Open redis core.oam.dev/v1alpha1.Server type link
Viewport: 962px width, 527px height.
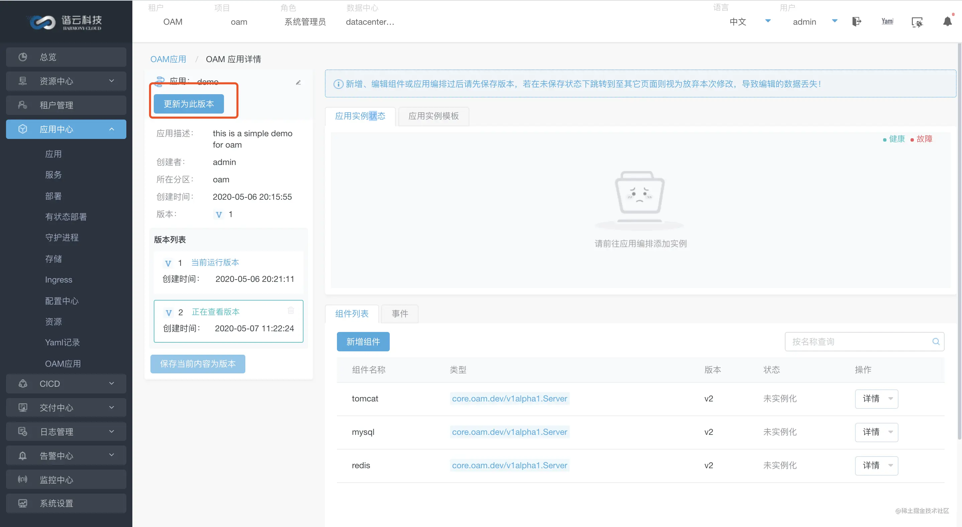(x=510, y=466)
